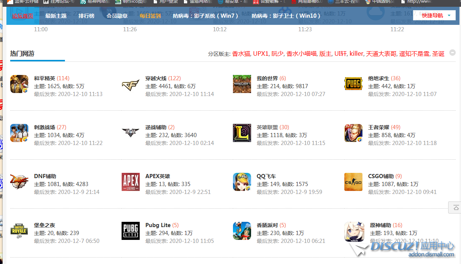Open the CSGO辅助 forum title link

pyautogui.click(x=381, y=176)
